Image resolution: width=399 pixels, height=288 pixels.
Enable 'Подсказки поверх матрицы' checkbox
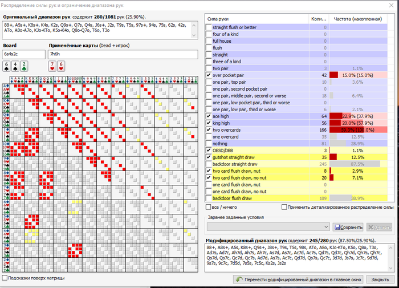pyautogui.click(x=5, y=278)
